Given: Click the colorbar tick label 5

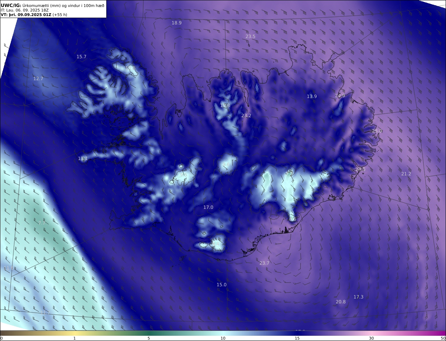Looking at the screenshot, I should click(x=149, y=338).
